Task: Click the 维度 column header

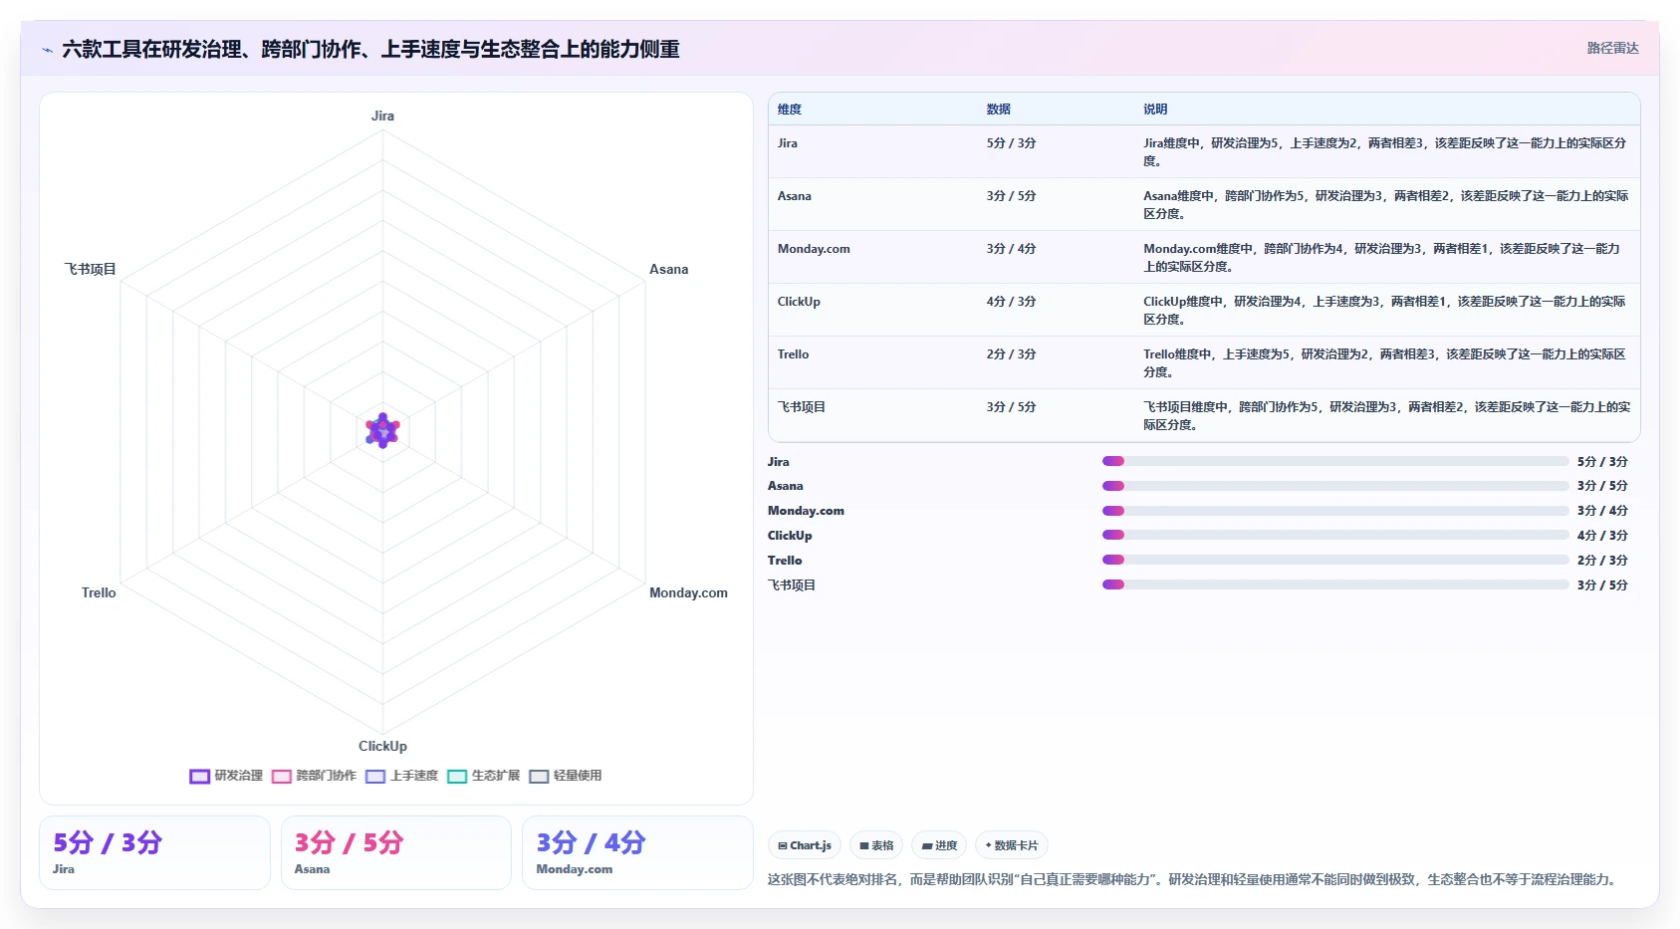Action: pyautogui.click(x=790, y=110)
